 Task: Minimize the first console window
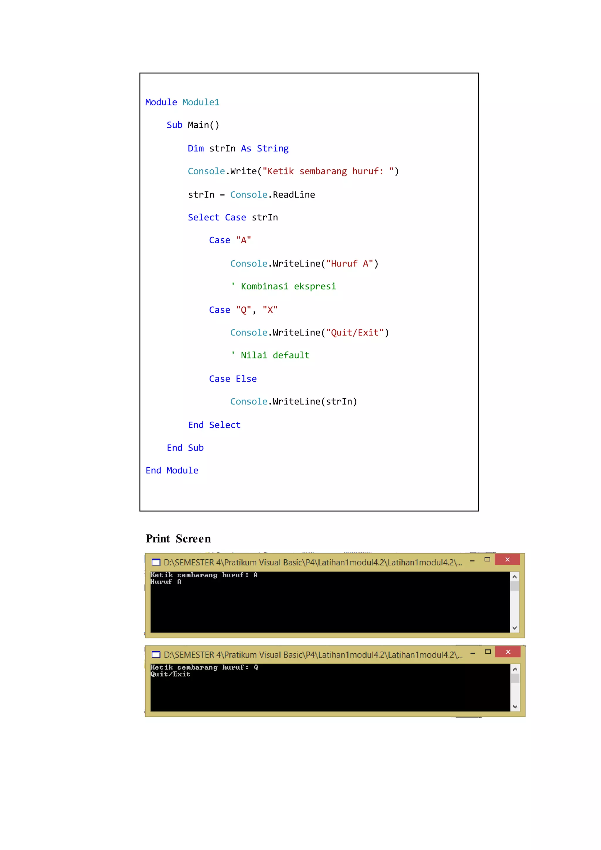tap(472, 561)
